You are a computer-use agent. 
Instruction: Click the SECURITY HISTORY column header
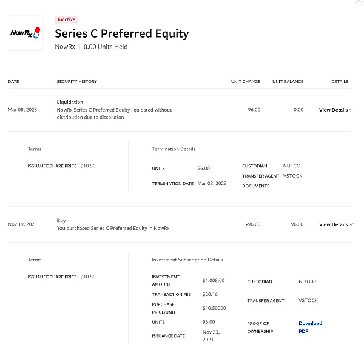point(76,81)
